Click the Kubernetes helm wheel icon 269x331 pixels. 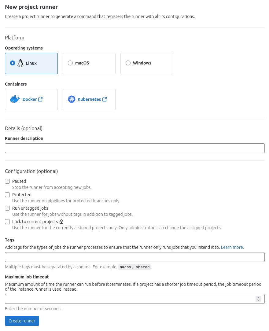pyautogui.click(x=72, y=99)
